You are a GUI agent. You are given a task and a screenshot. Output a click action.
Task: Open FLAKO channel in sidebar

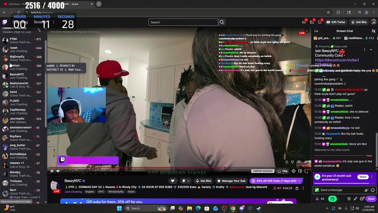[23, 103]
